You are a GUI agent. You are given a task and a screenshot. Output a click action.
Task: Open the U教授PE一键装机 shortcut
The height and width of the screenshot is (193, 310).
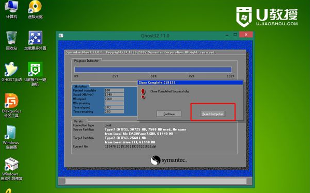35,74
